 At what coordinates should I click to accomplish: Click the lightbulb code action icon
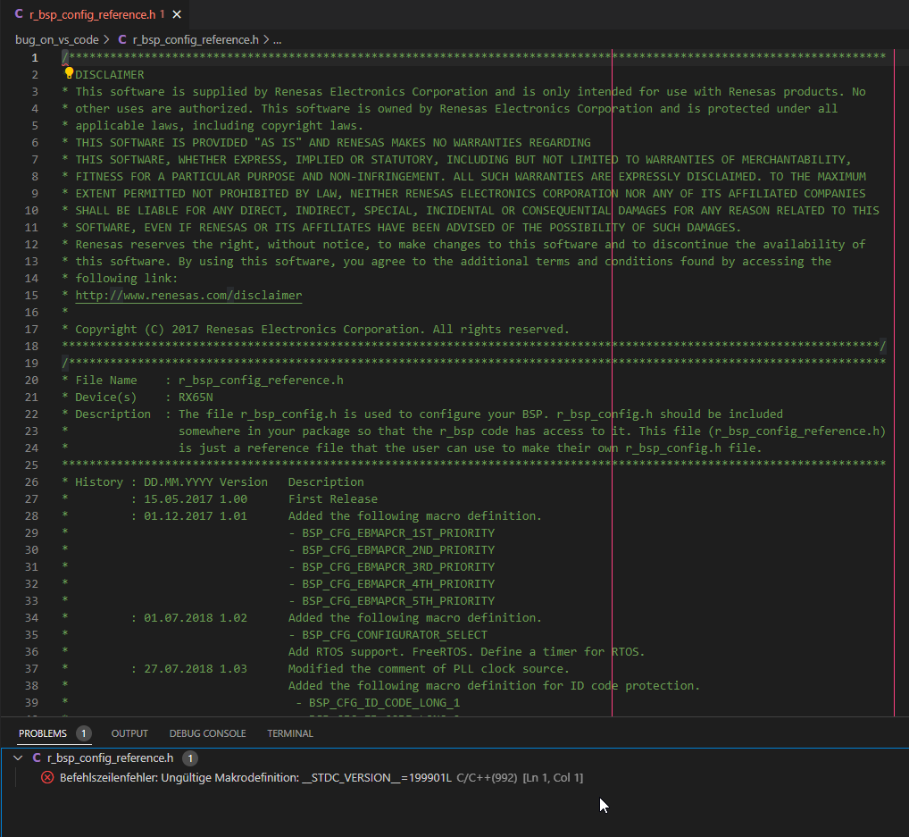coord(69,73)
